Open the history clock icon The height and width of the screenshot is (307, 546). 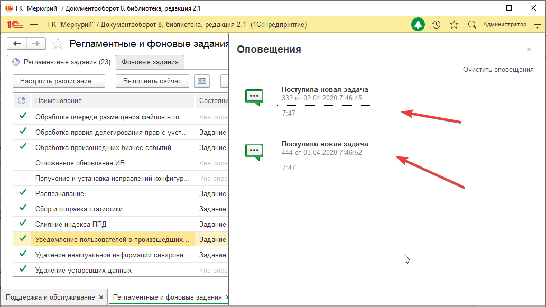436,25
